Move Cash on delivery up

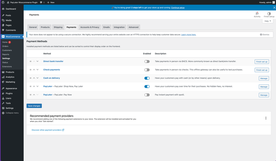tap(34, 78)
